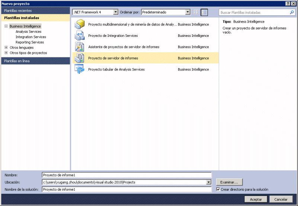298x206 pixels.
Task: Click the Examinar button
Action: [x=229, y=182]
